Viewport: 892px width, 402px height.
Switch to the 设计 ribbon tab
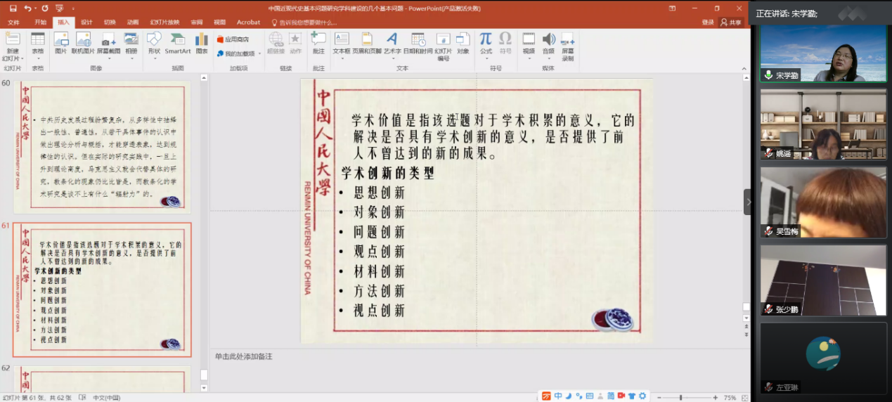point(86,22)
